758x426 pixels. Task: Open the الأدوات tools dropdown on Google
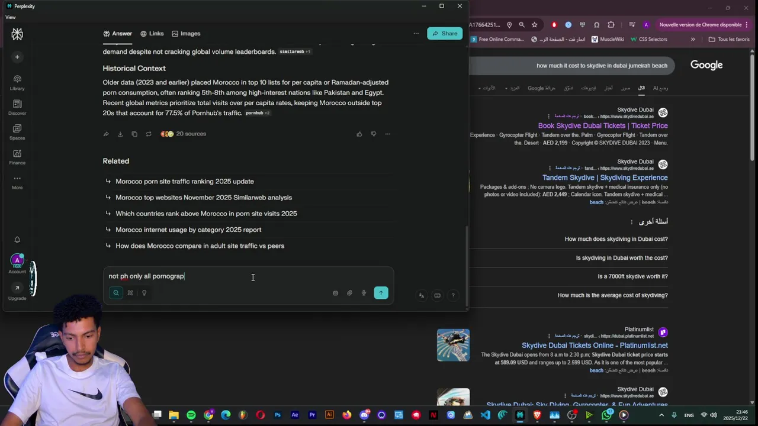(486, 88)
